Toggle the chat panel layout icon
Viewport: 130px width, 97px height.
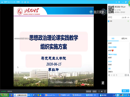(126, 75)
